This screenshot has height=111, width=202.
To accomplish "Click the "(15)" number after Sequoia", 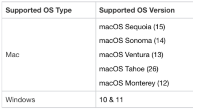I will [x=159, y=27].
